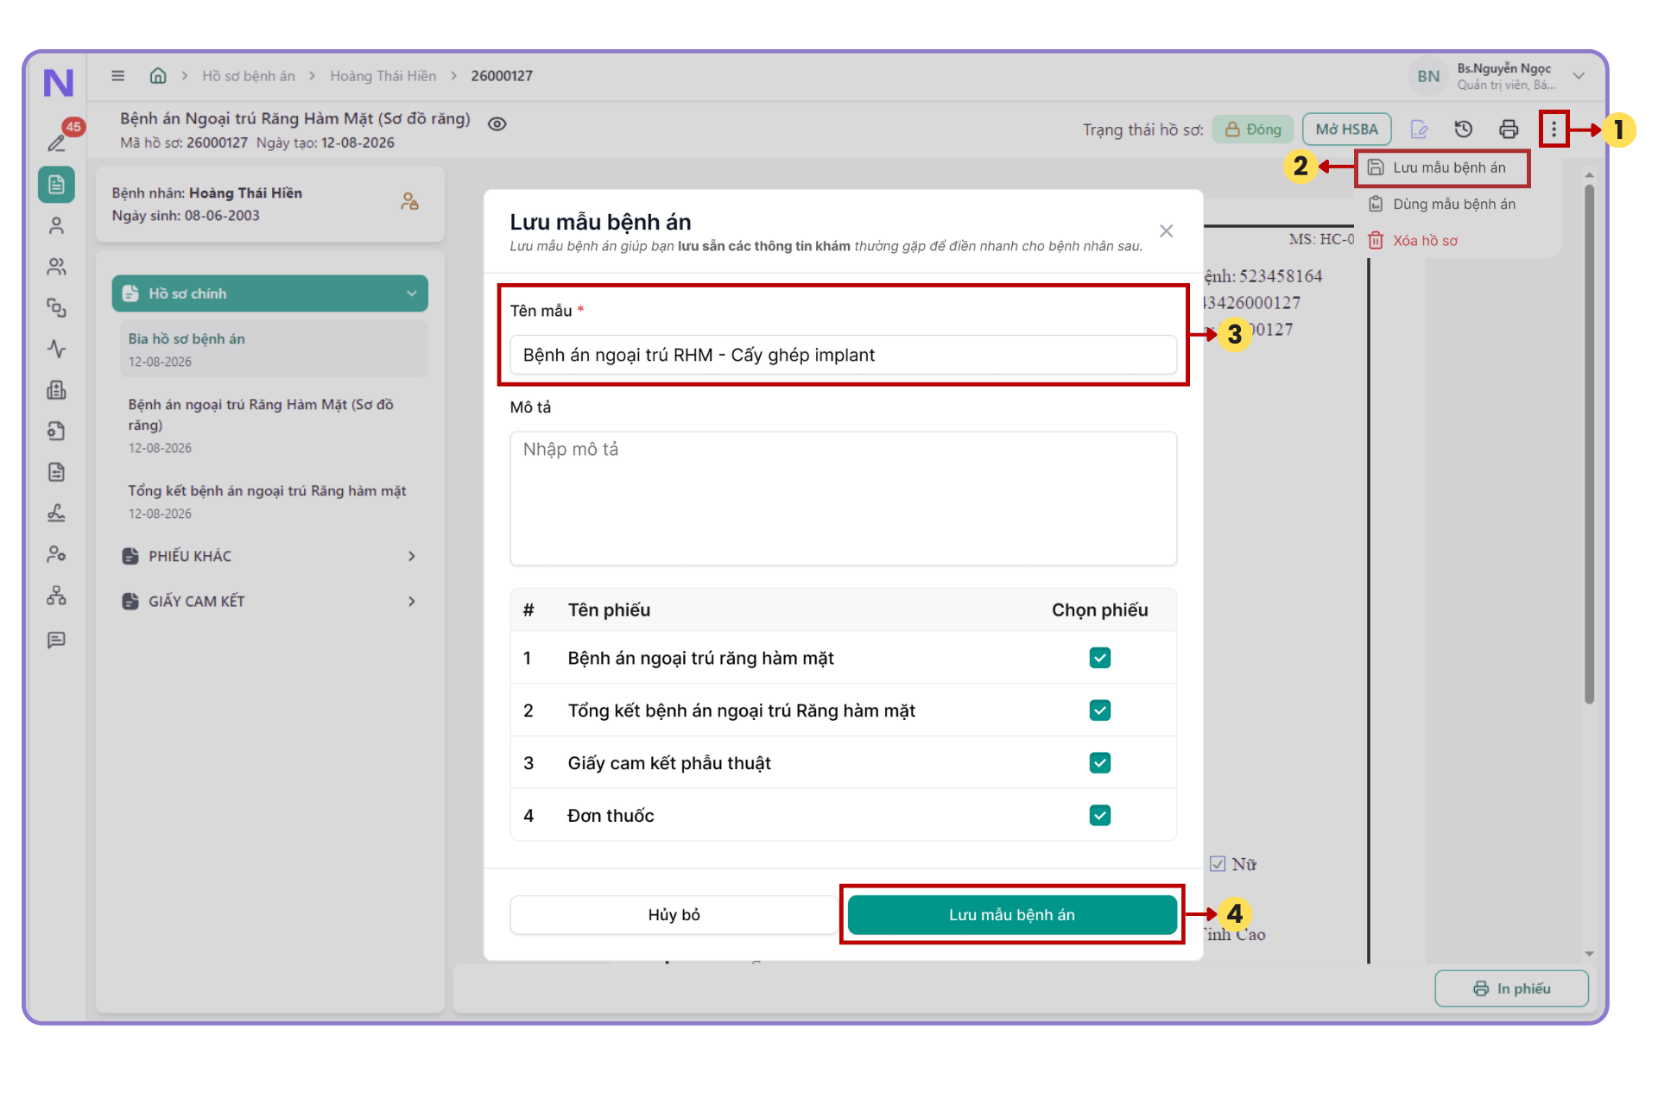Close the Lưu mẫu bệnh án dialog
The width and height of the screenshot is (1658, 1105).
pos(1166,231)
